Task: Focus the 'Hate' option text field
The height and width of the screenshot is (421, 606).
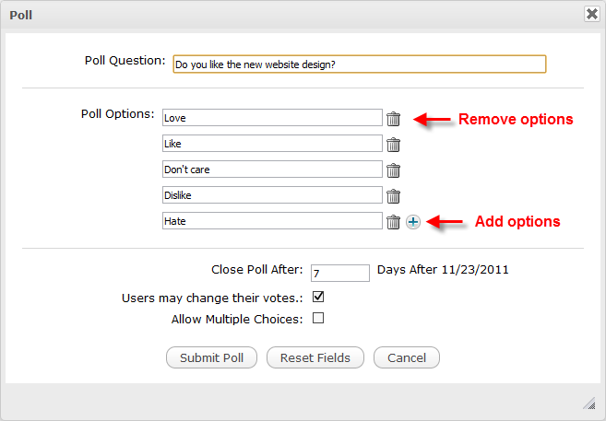Action: (x=271, y=221)
